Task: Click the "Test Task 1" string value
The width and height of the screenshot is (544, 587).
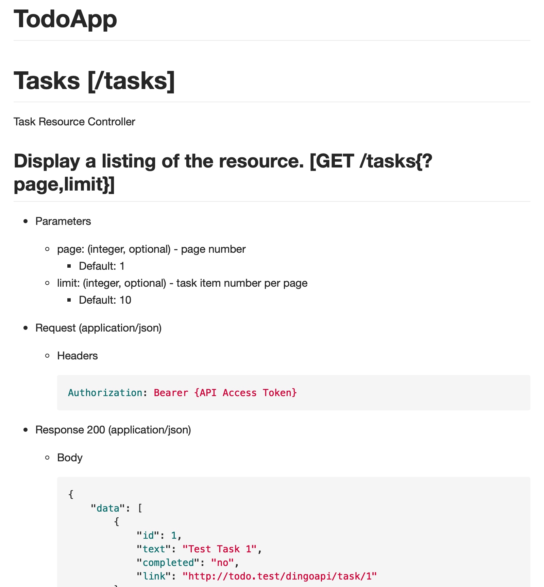Action: (219, 549)
